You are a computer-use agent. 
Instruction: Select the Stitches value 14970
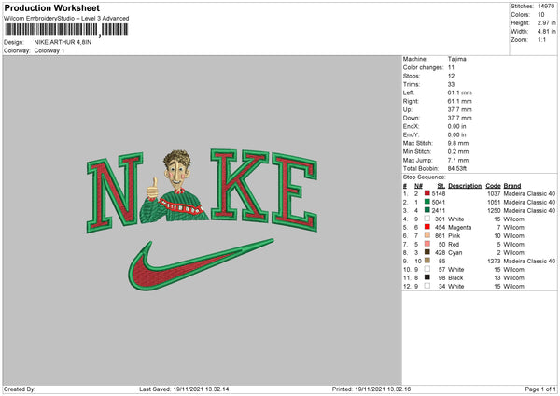click(x=546, y=7)
